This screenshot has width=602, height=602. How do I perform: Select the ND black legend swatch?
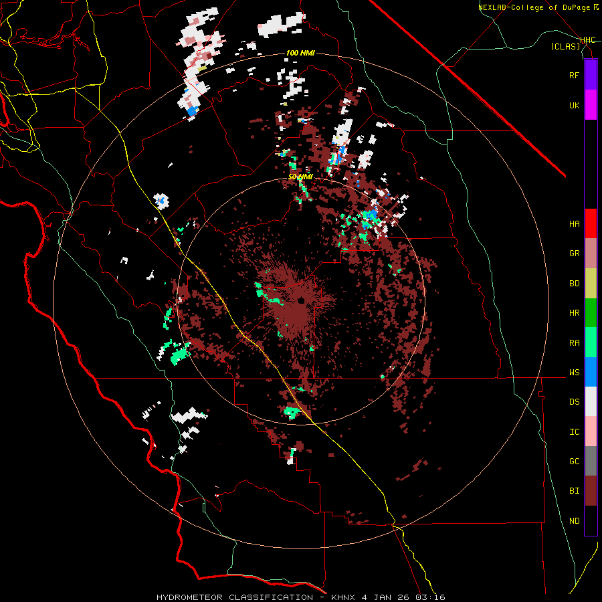coord(591,520)
